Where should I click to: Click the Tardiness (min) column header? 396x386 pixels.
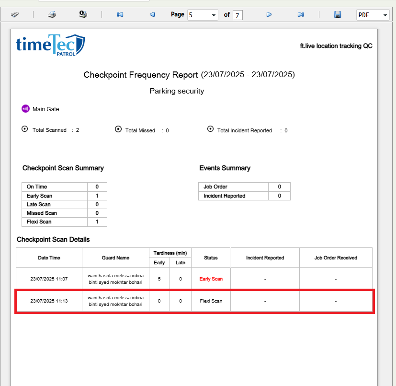pos(170,253)
